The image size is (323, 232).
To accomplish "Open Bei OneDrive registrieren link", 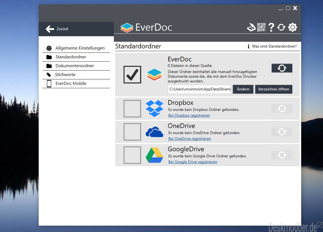I will (190, 139).
